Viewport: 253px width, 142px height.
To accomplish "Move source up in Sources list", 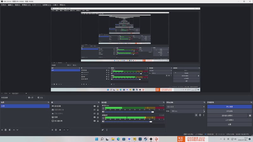I will point(64,130).
